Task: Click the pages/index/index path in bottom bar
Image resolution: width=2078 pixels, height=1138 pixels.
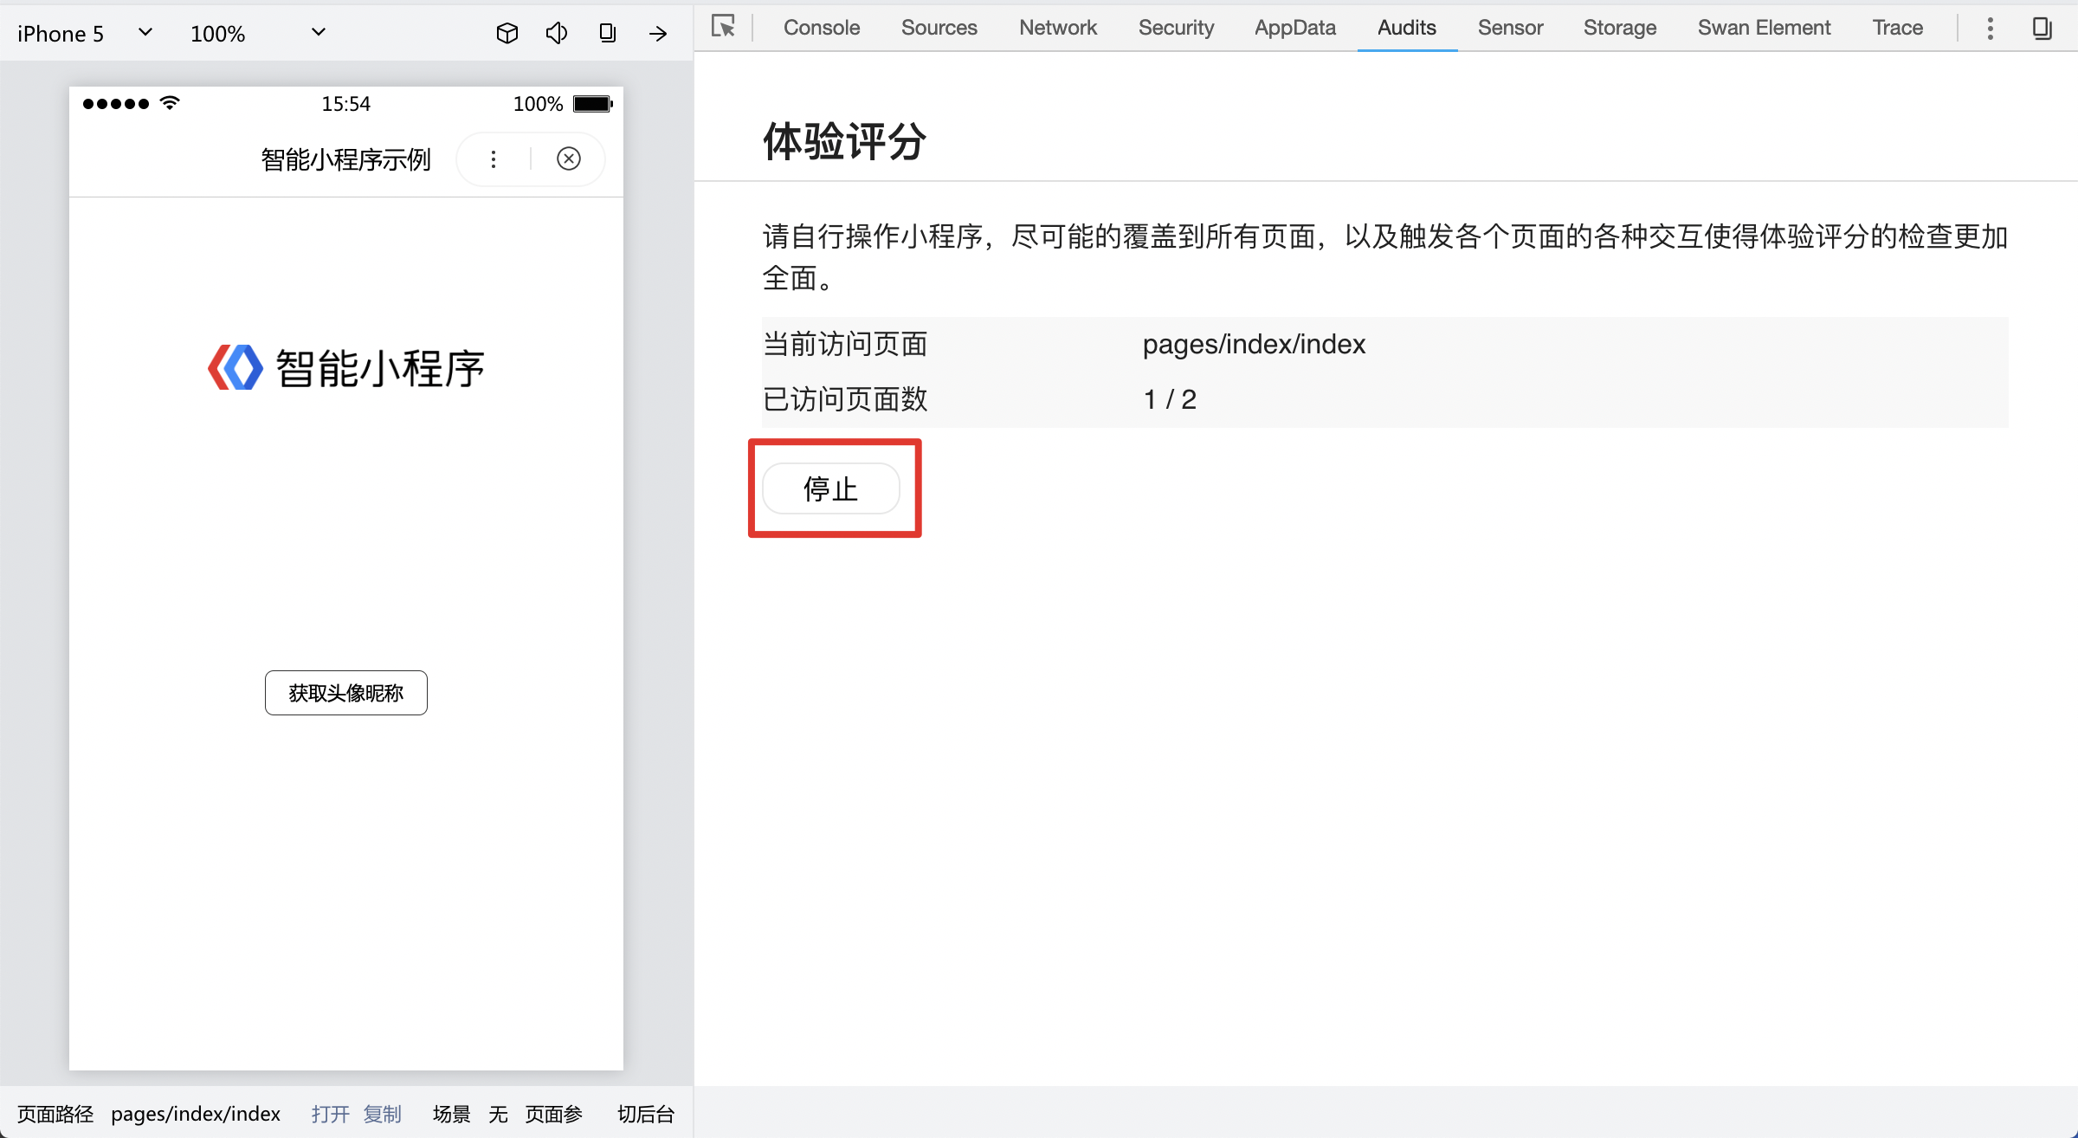Action: coord(196,1114)
